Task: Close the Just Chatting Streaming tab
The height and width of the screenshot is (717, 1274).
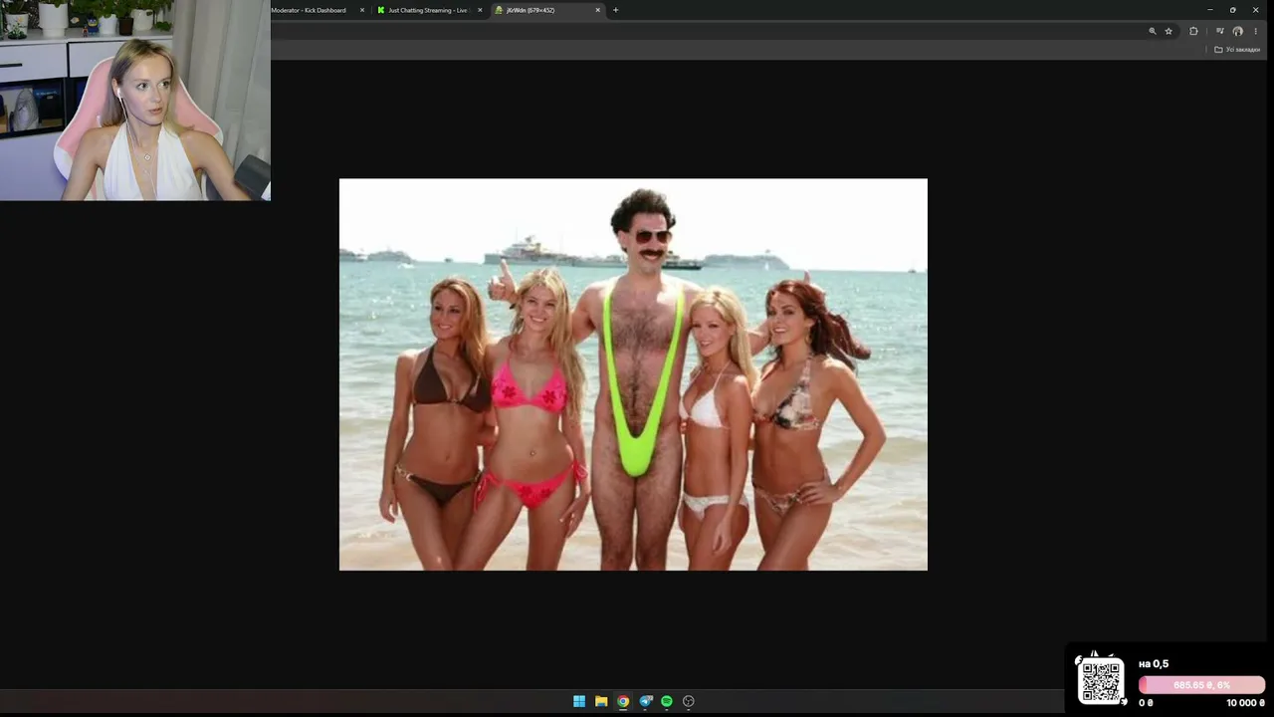Action: tap(480, 10)
